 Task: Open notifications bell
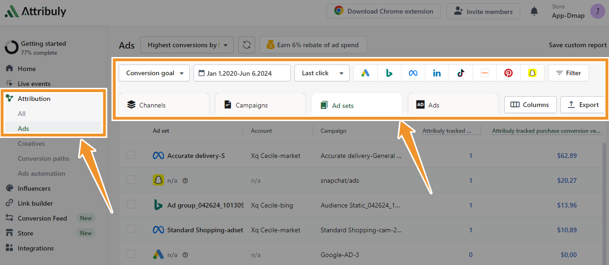534,11
